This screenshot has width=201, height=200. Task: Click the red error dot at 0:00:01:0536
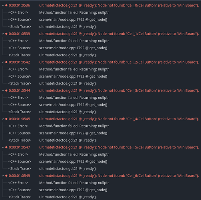6,6
